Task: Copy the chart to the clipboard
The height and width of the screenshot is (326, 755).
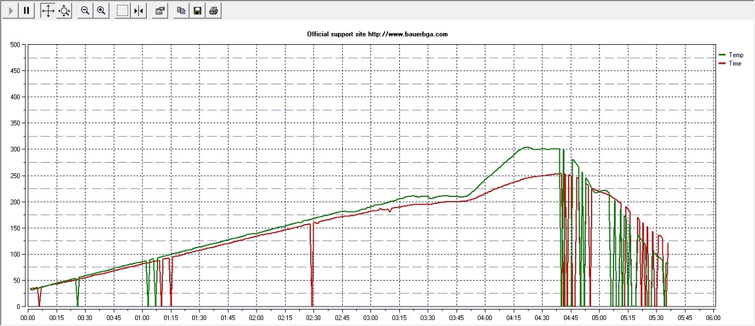Action: click(x=181, y=11)
